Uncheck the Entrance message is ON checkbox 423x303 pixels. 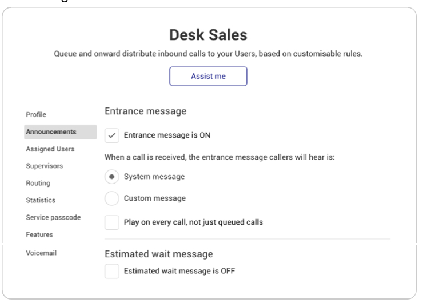click(x=113, y=135)
